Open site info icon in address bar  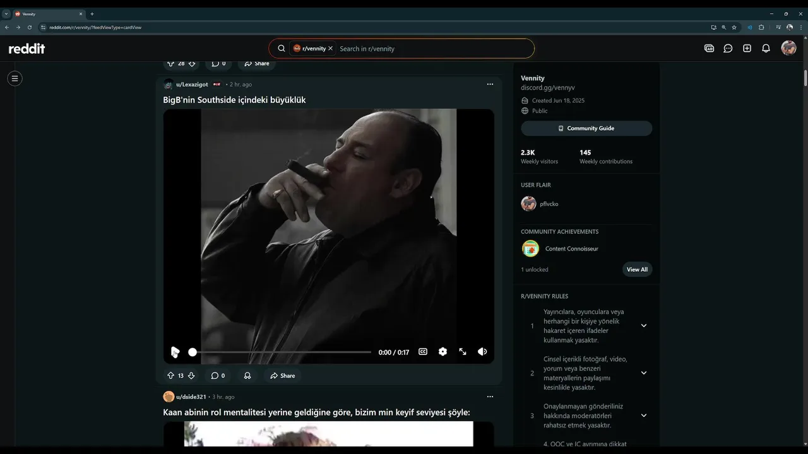43,27
